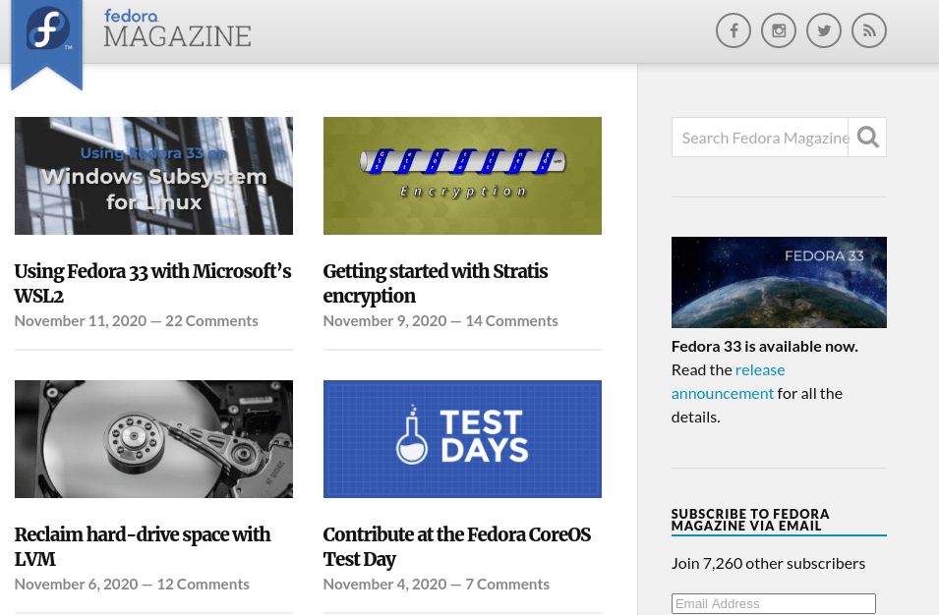This screenshot has width=939, height=615.
Task: Open "Contribute at the Fedora CoreOS Test Day" headline
Action: point(457,546)
